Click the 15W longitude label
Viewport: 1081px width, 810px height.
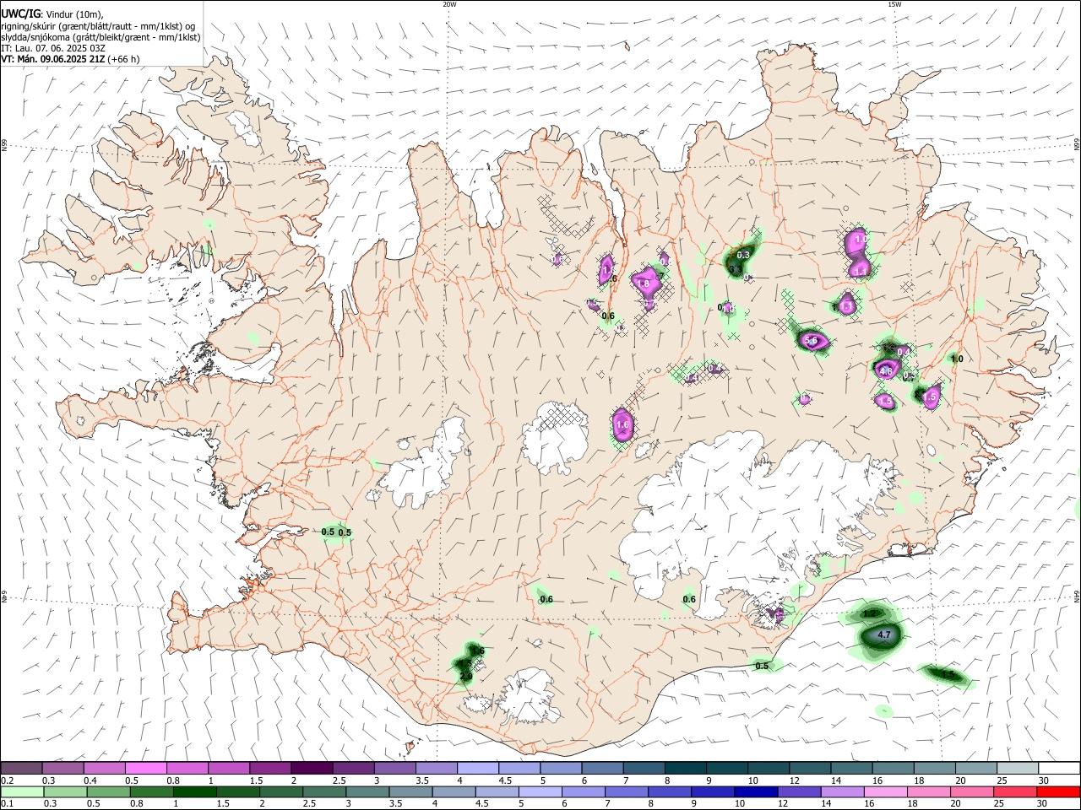(894, 4)
